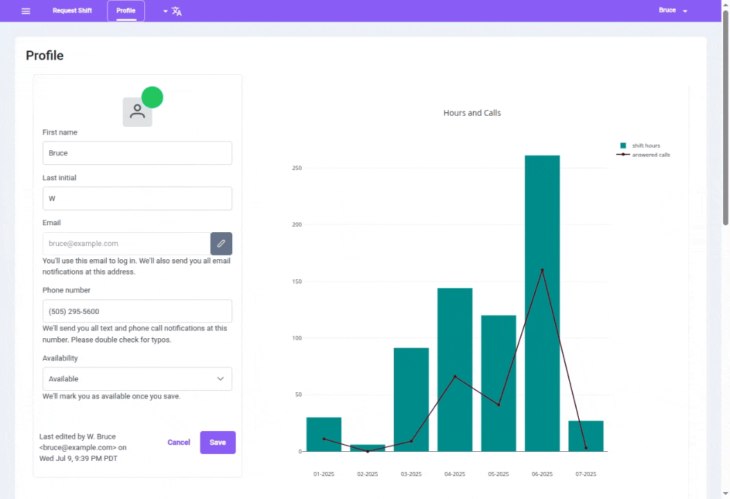The height and width of the screenshot is (499, 730).
Task: Open the Availability dropdown
Action: point(137,378)
